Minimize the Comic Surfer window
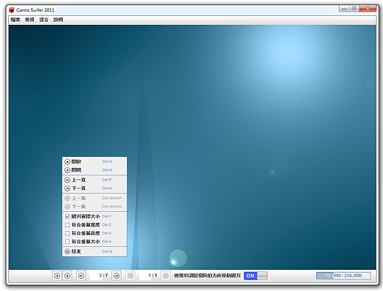This screenshot has height=291, width=383. click(x=345, y=9)
